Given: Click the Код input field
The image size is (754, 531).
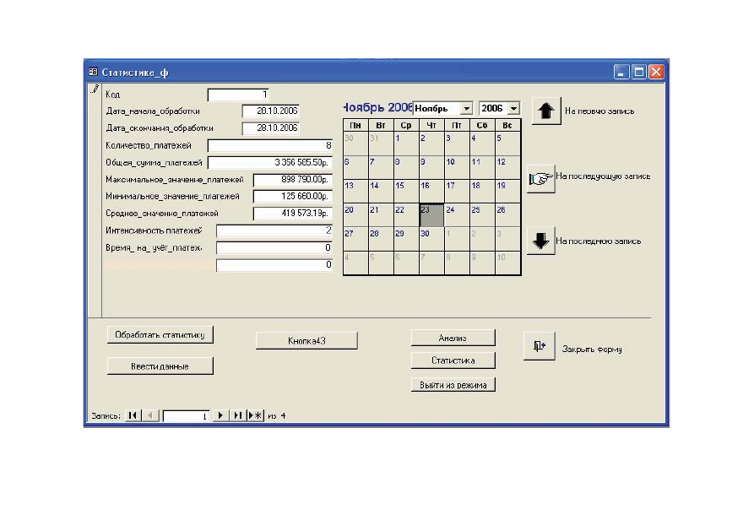Looking at the screenshot, I should click(x=238, y=95).
